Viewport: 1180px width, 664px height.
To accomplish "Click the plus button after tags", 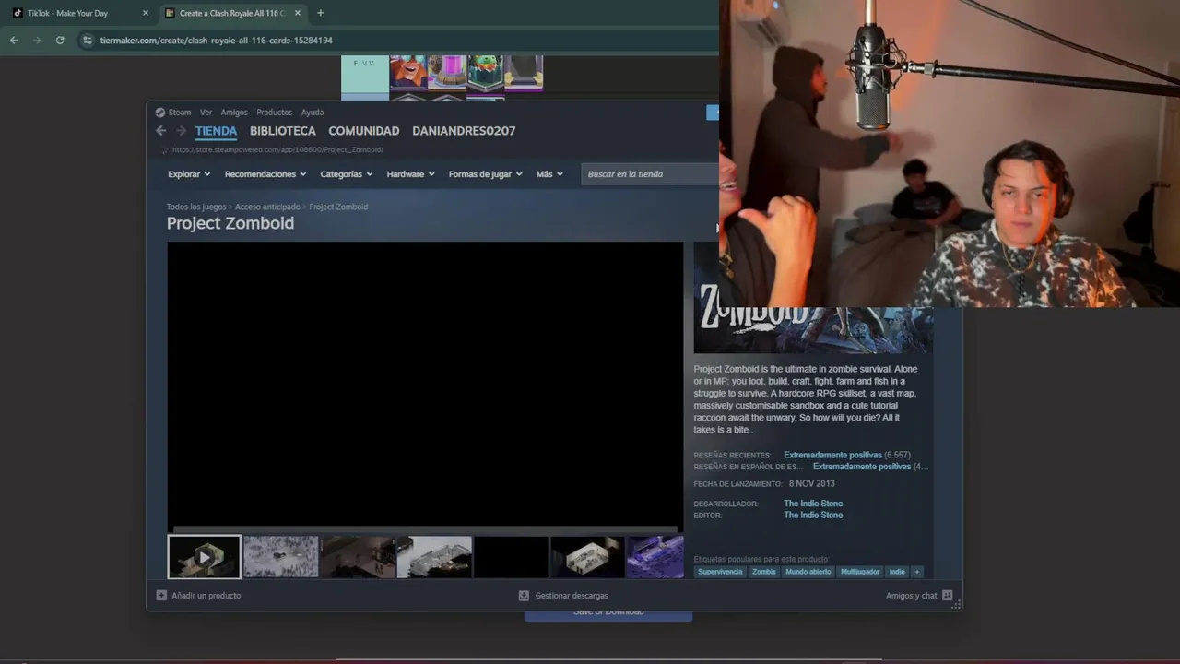I will tap(916, 572).
